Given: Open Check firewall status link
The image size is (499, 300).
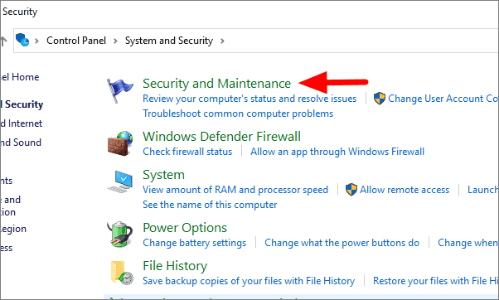Looking at the screenshot, I should 187,152.
